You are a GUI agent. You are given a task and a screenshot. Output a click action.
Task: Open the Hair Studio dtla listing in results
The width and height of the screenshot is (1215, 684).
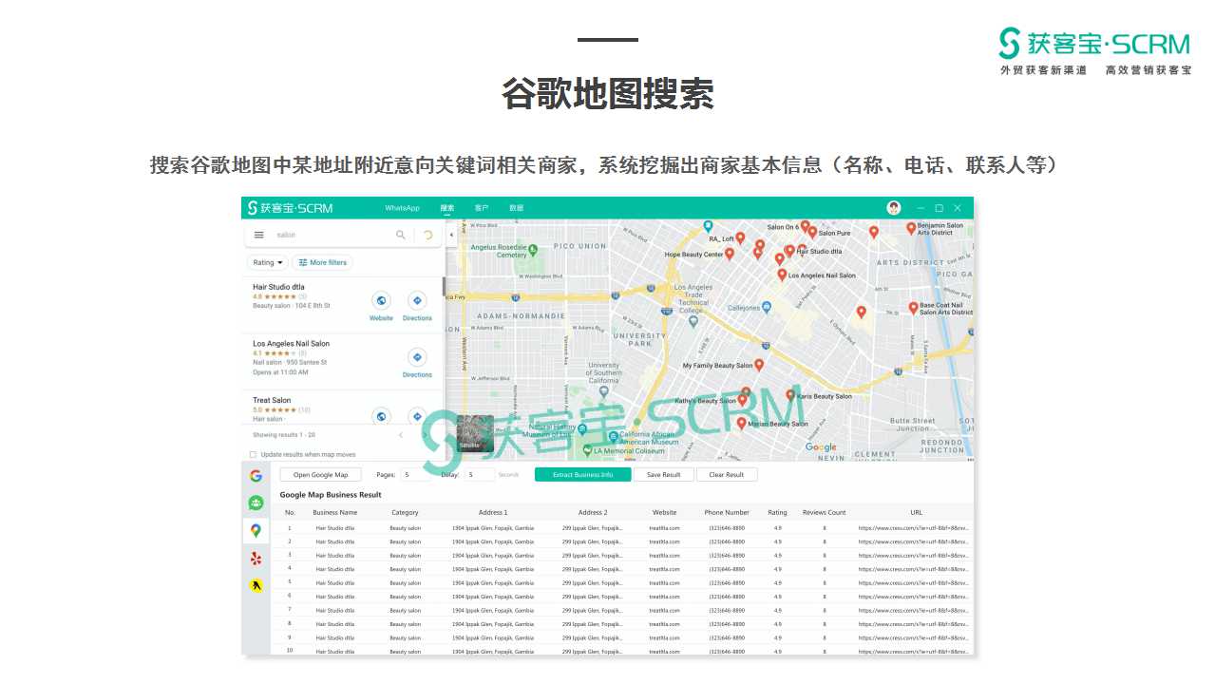278,287
